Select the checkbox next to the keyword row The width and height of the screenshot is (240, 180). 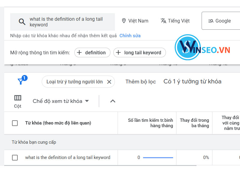(15, 157)
